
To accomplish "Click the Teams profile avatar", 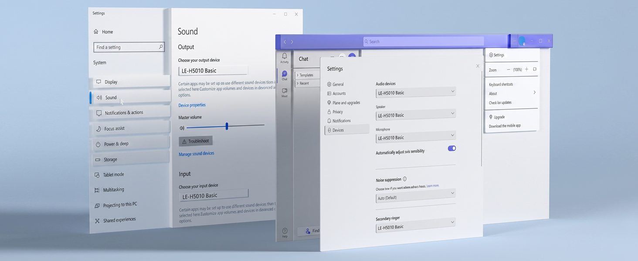I will 522,41.
